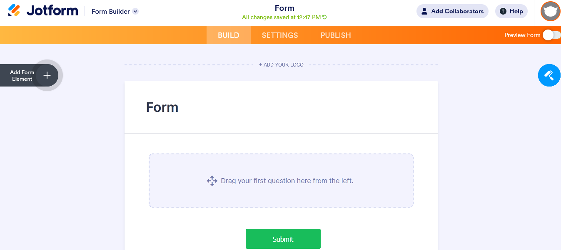This screenshot has width=561, height=250.
Task: Switch to the SETTINGS tab
Action: tap(279, 35)
